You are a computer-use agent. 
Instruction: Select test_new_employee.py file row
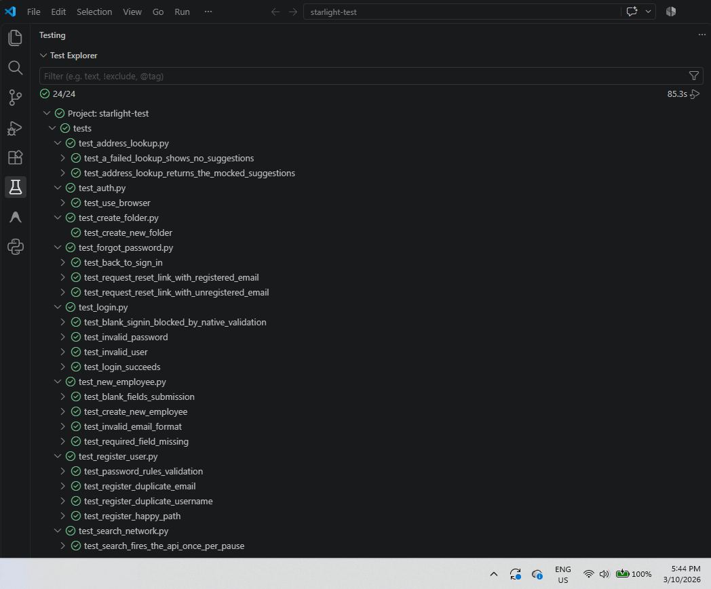pos(370,382)
